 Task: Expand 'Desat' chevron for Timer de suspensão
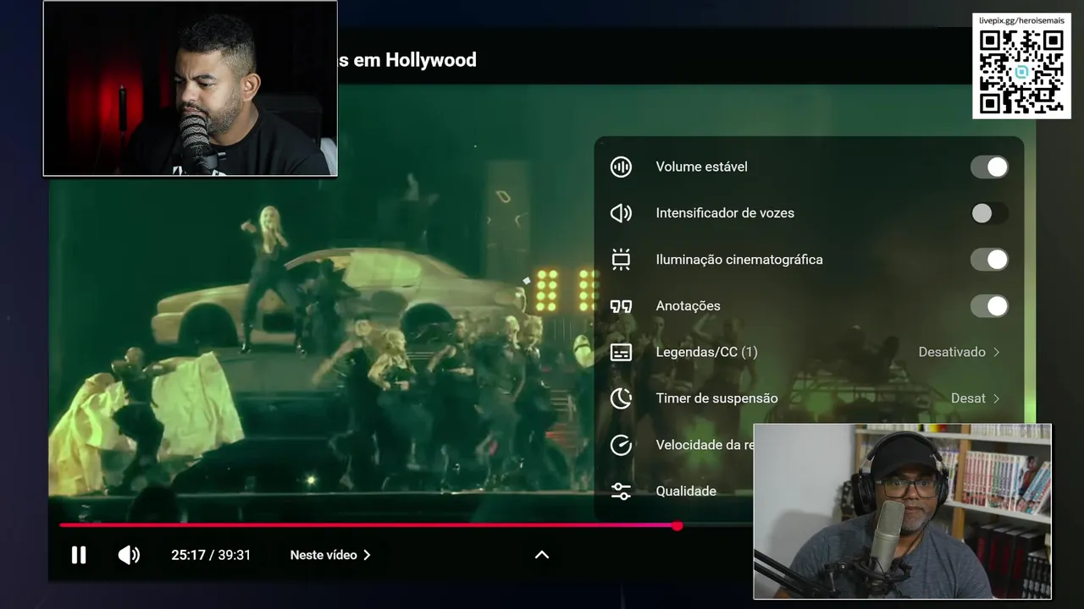(x=996, y=398)
